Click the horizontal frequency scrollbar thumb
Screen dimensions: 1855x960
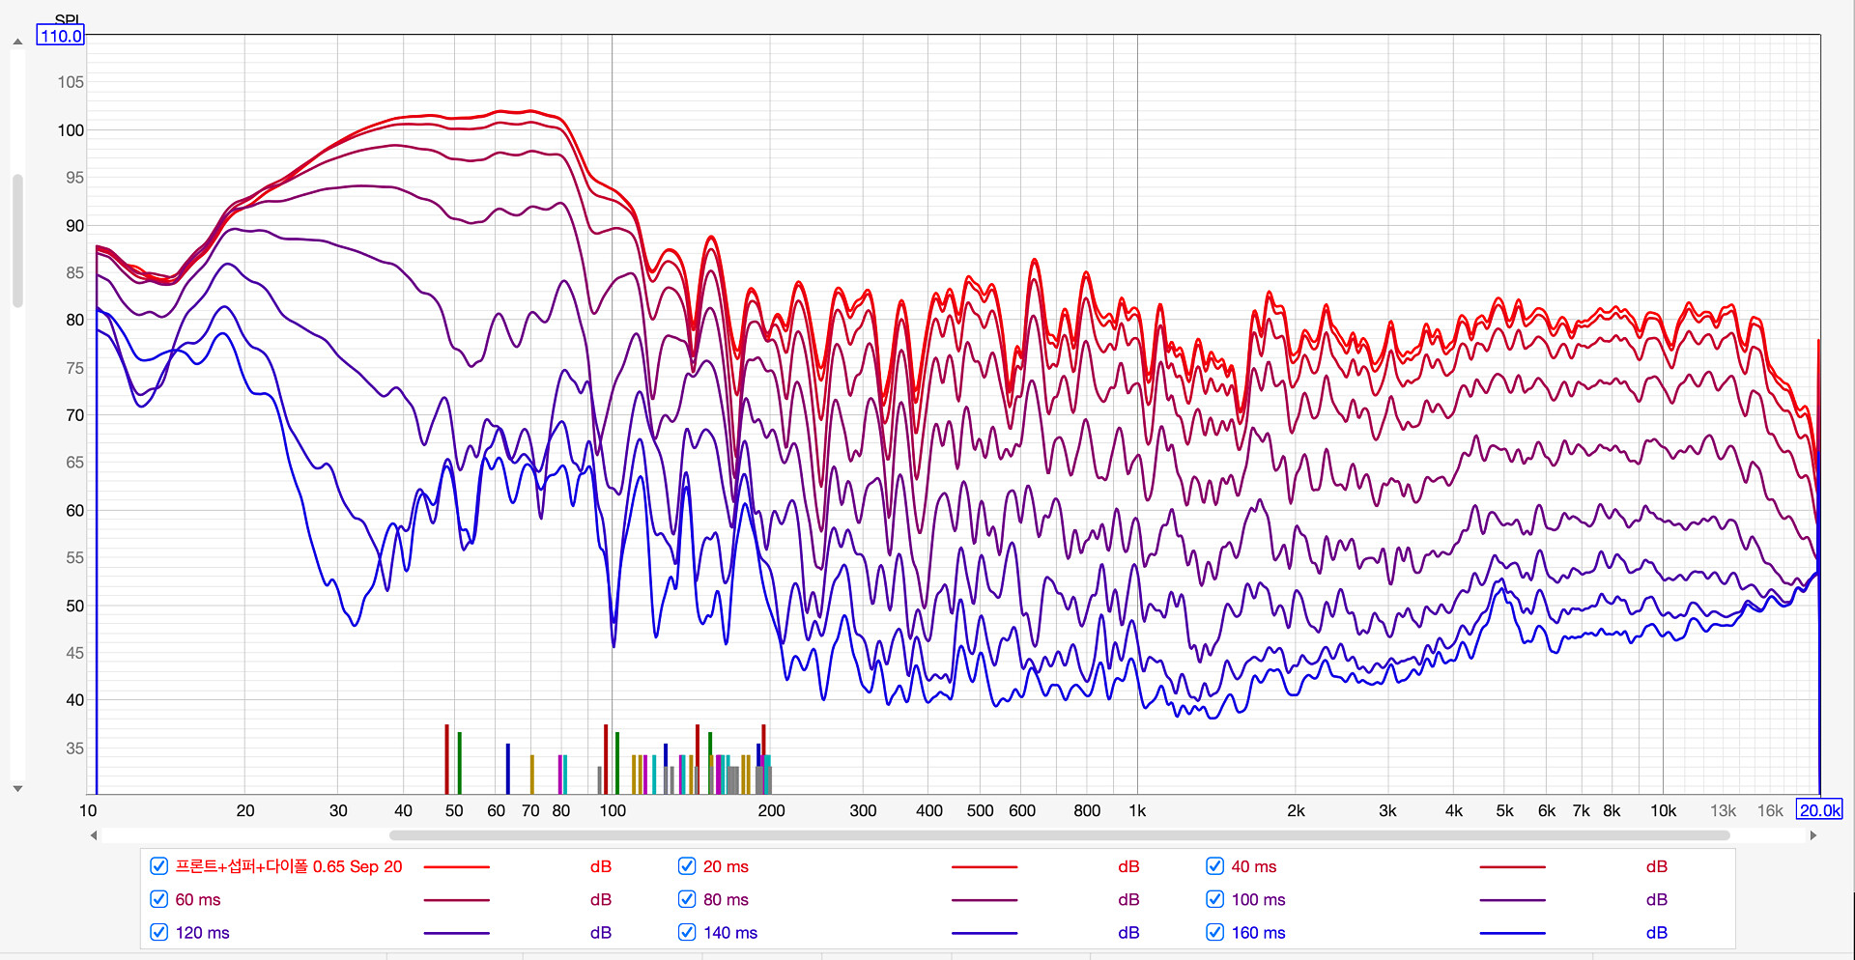(x=1059, y=835)
